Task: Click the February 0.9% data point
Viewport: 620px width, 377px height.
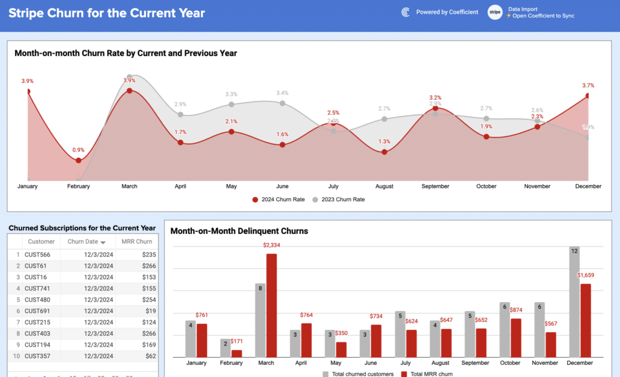Action: (x=78, y=160)
